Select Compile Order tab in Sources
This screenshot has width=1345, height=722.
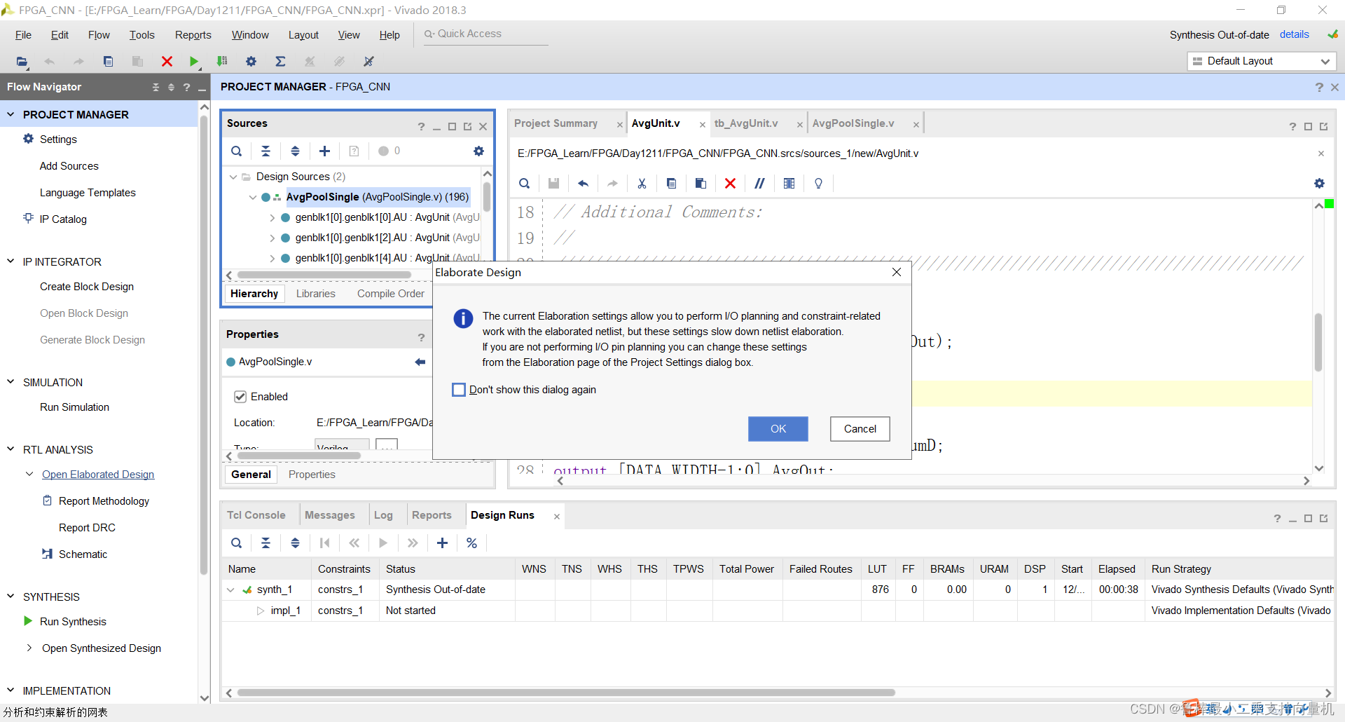click(x=391, y=294)
